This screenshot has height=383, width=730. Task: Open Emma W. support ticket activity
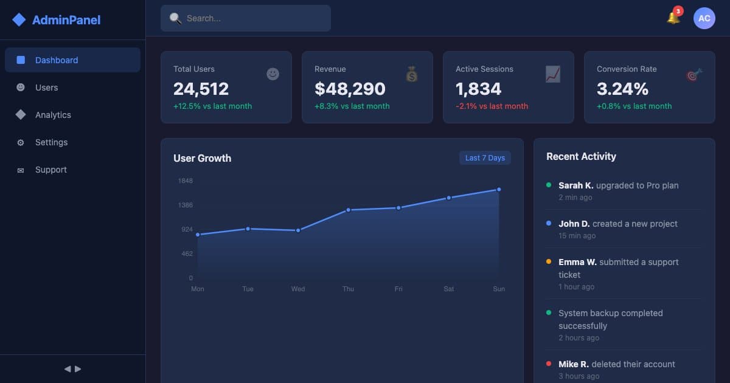click(624, 274)
